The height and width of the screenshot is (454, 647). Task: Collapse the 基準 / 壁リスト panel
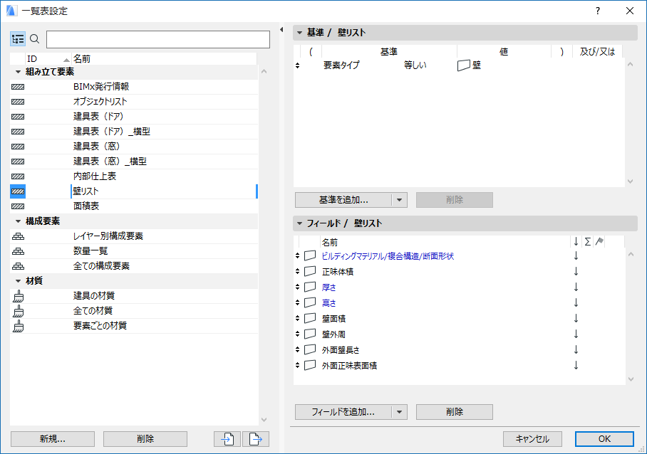pos(299,33)
